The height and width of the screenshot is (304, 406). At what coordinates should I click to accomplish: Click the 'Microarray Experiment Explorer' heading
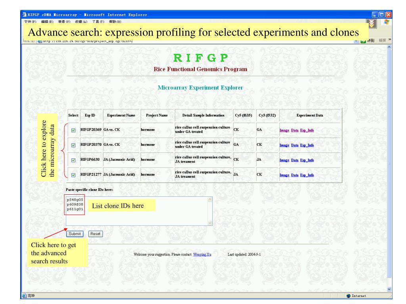click(x=200, y=87)
